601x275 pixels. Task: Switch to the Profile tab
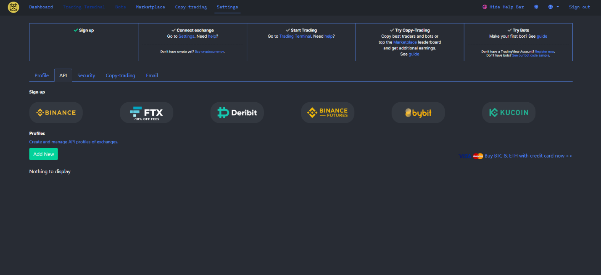42,75
